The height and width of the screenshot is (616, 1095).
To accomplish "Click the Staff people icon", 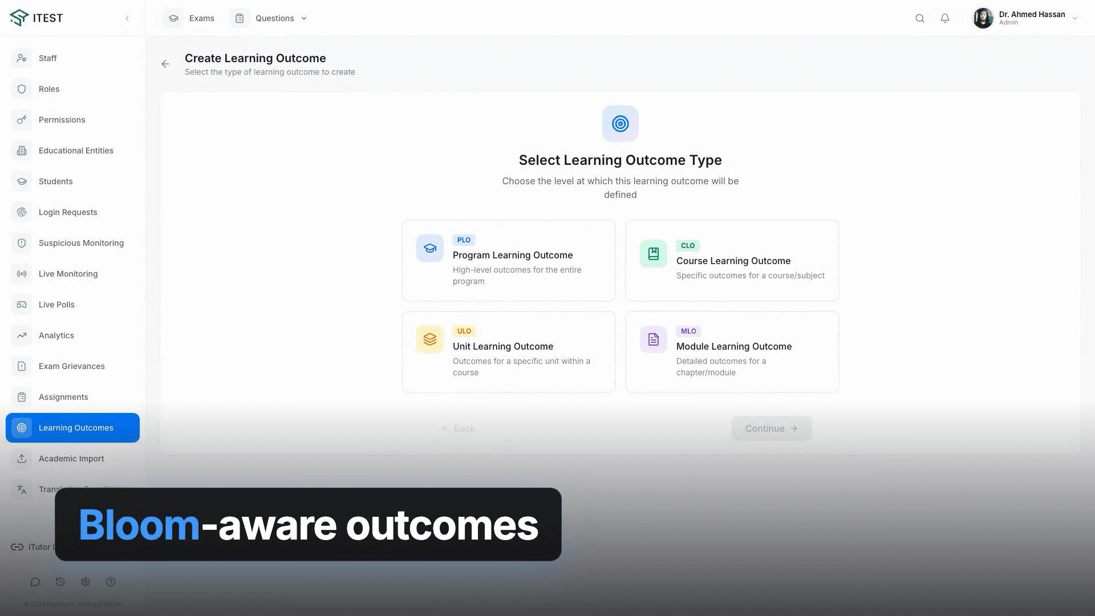I will 22,58.
